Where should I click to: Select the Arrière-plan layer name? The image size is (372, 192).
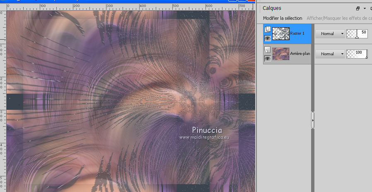pos(300,54)
